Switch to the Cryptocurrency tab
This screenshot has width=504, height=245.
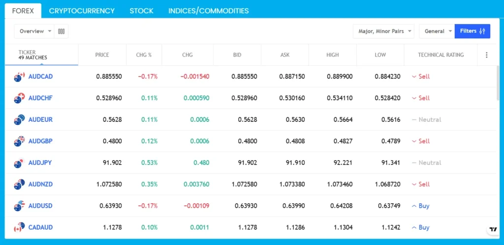point(82,11)
